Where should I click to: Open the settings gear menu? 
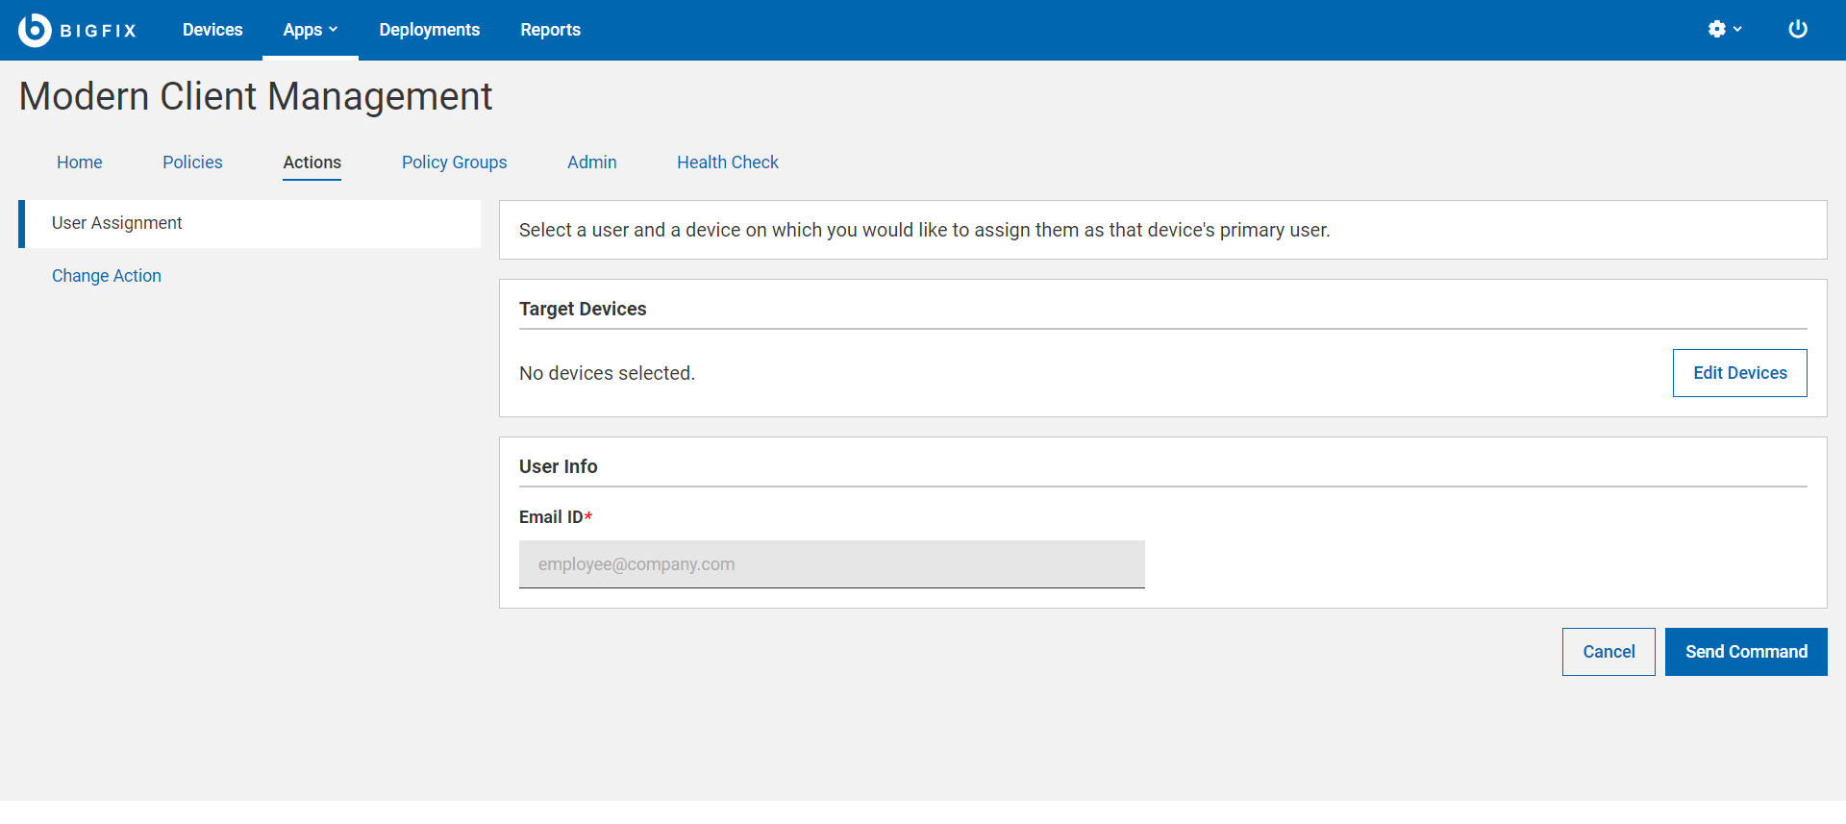point(1717,29)
